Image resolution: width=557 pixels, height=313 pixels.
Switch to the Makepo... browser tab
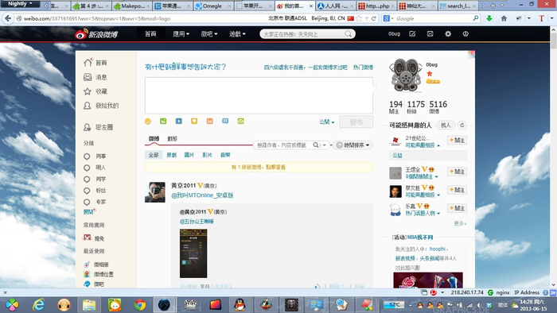tap(132, 6)
